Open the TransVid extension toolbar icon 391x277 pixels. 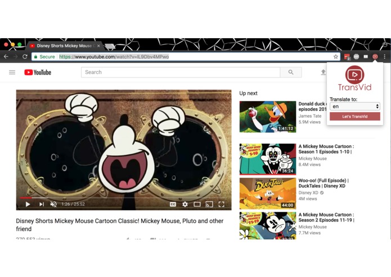(375, 57)
